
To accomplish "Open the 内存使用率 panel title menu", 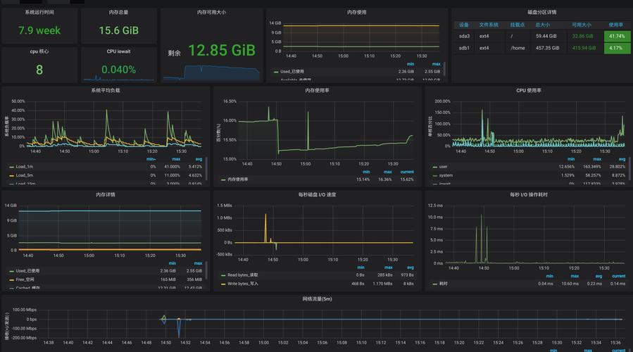I will point(317,90).
